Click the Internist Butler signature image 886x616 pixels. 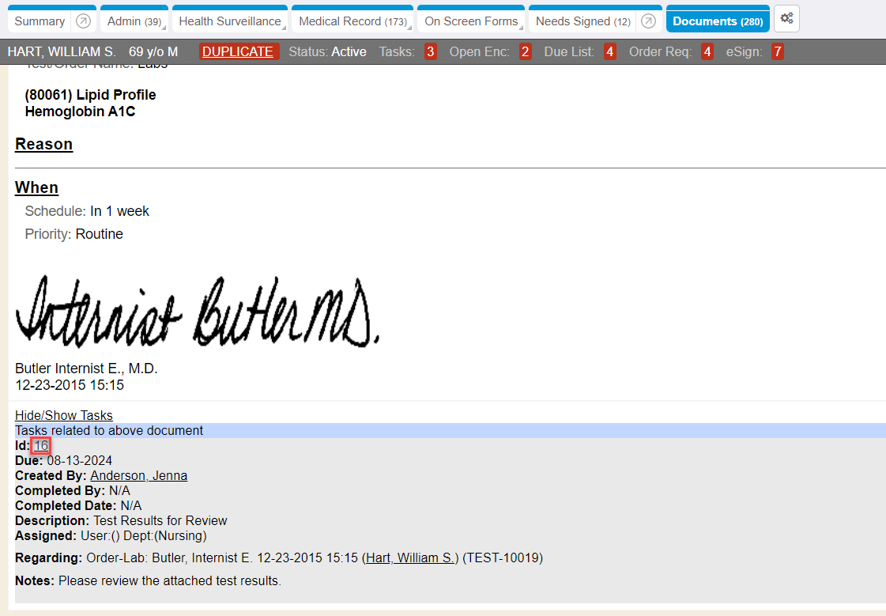point(197,311)
